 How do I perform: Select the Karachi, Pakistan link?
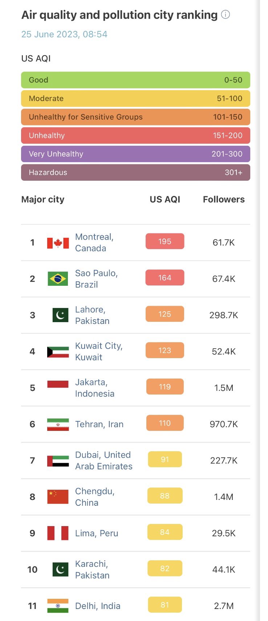[x=92, y=569]
